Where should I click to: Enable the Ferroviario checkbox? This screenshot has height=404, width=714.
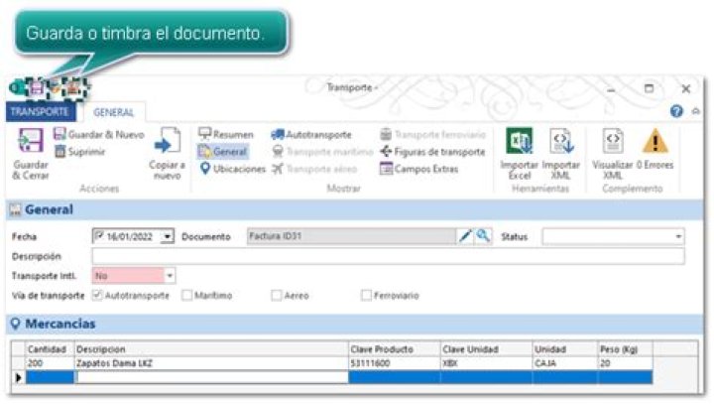(x=366, y=295)
